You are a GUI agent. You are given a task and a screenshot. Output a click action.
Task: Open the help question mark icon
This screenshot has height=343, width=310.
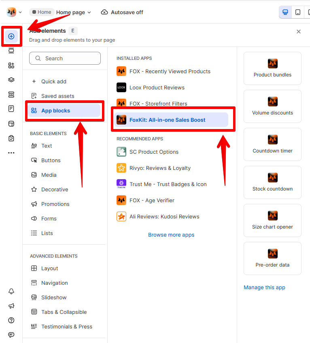pos(11,320)
